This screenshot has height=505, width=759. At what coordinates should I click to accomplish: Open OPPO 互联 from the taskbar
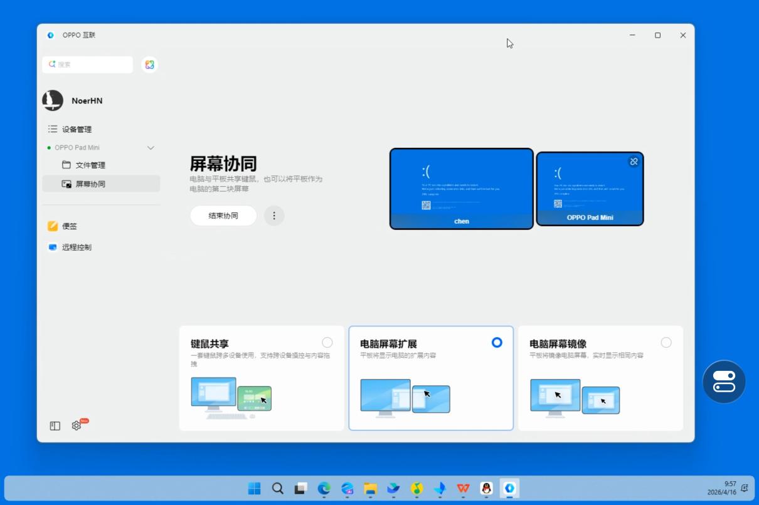(x=509, y=489)
